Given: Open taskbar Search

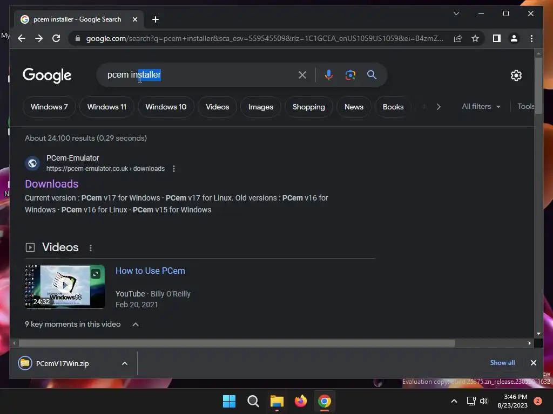Looking at the screenshot, I should coord(253,401).
